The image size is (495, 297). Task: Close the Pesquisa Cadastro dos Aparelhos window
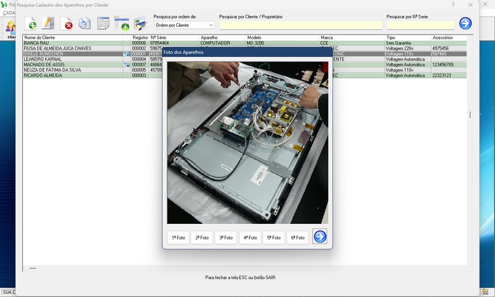click(470, 5)
